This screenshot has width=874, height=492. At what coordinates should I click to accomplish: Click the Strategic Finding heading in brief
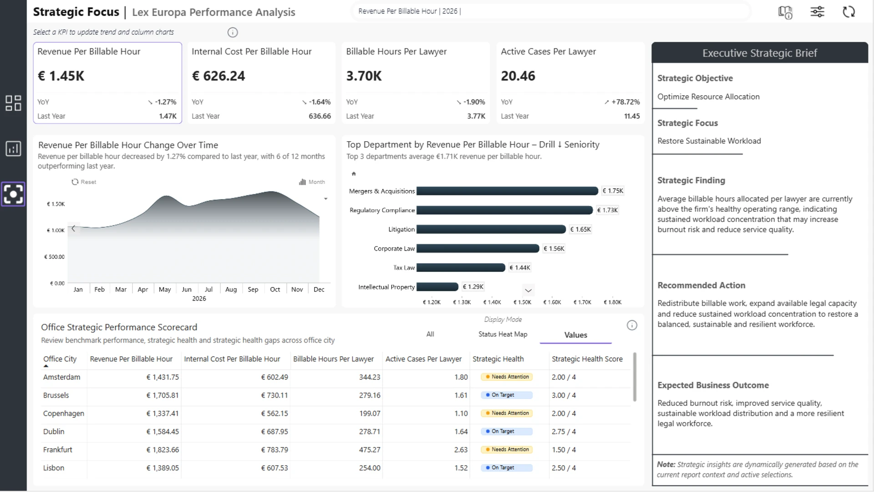pos(691,180)
